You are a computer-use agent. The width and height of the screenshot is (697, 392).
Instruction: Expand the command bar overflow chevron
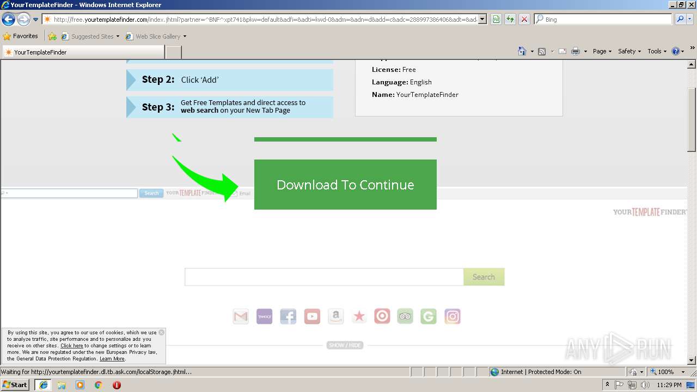coord(693,48)
